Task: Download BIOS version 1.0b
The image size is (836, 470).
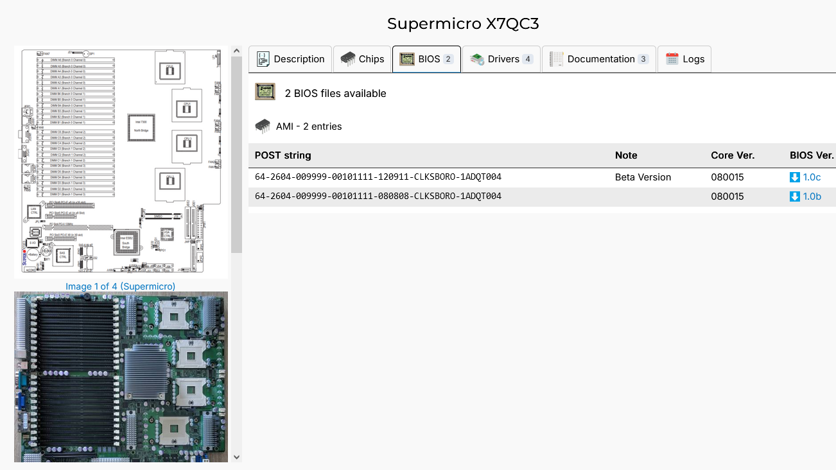Action: [812, 196]
